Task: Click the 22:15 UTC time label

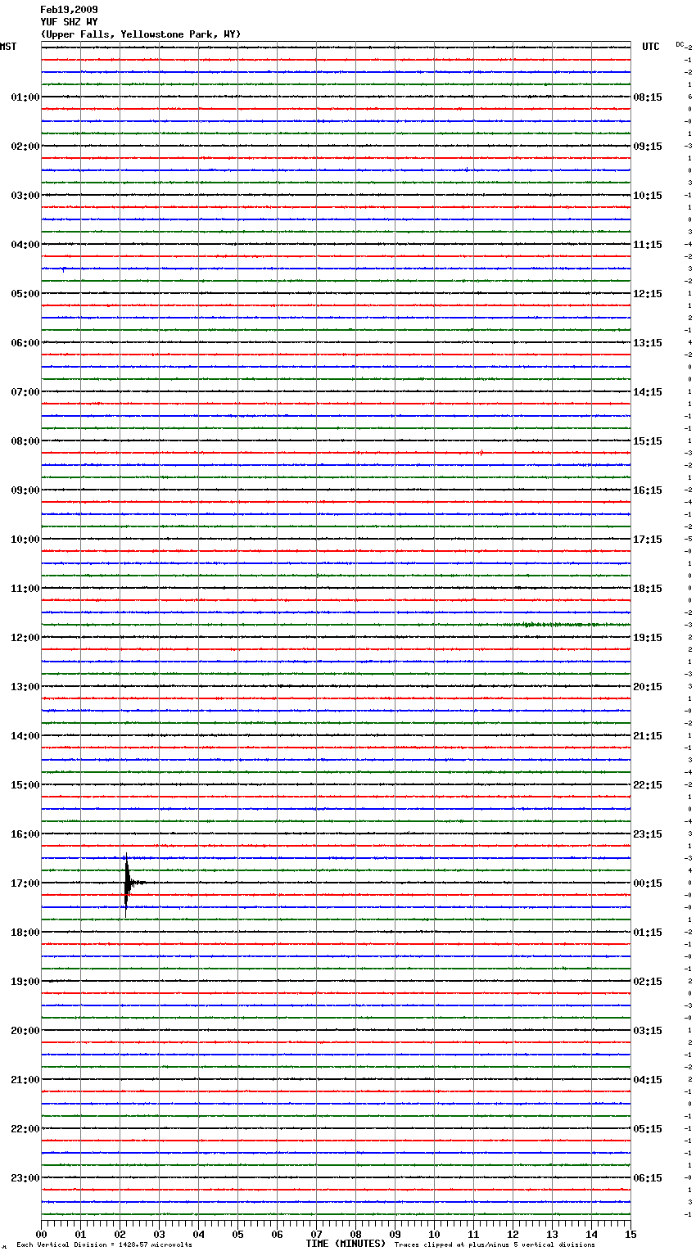Action: pos(648,785)
